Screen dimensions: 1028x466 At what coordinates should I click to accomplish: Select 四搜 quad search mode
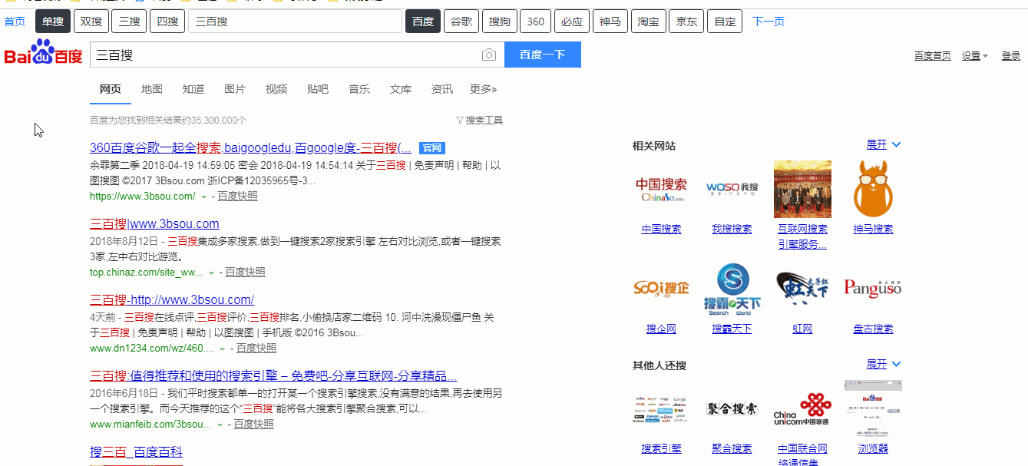pyautogui.click(x=167, y=21)
